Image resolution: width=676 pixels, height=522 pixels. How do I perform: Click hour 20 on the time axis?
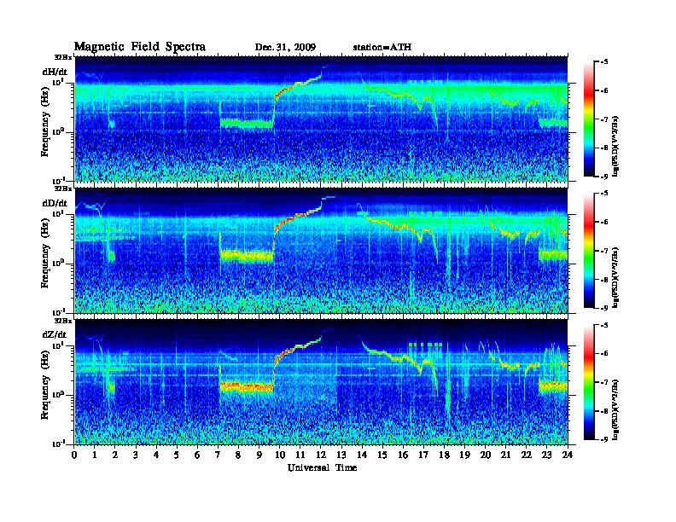point(486,455)
